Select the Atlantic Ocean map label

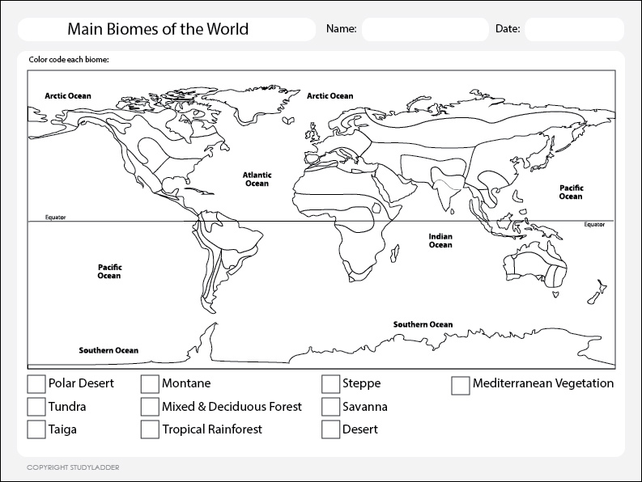click(257, 179)
